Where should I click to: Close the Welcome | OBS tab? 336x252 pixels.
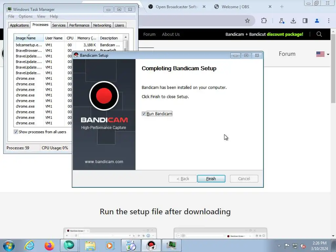[x=270, y=7]
